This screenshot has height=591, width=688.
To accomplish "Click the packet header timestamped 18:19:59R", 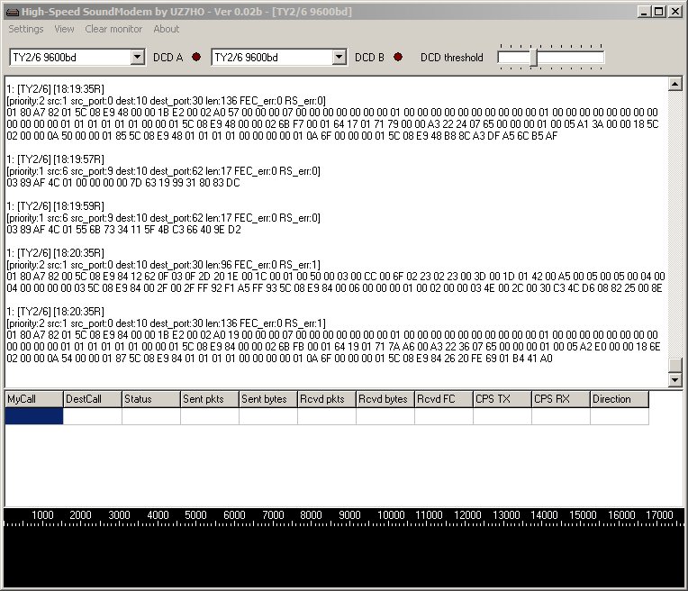I will click(55, 206).
